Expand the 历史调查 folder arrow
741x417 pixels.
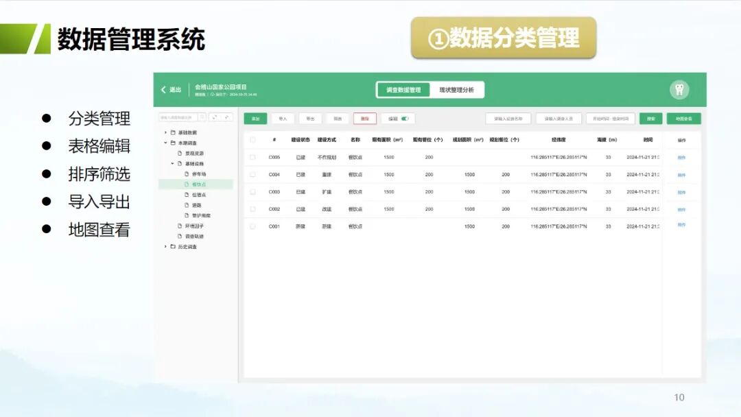coord(165,246)
